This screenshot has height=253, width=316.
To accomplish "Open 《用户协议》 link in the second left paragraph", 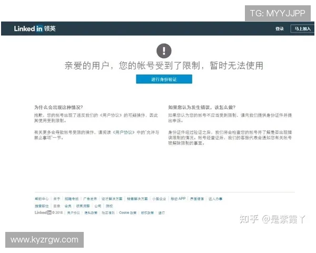I will 124,132.
